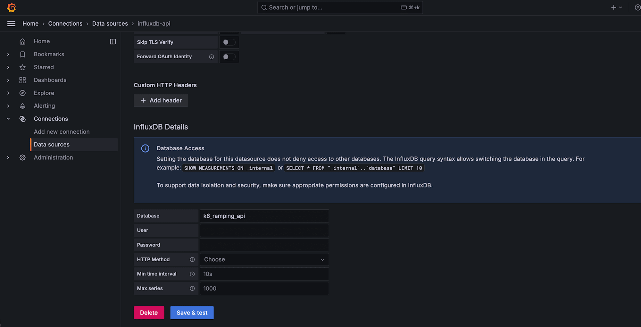Click the Data sources breadcrumb link
This screenshot has width=641, height=327.
coord(110,23)
